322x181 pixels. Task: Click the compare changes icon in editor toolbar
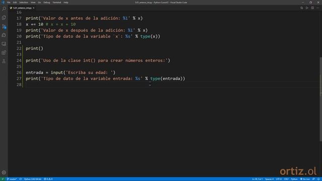click(301, 8)
